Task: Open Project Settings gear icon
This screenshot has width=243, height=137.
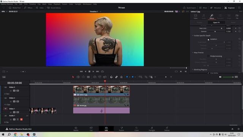Action: [238, 129]
